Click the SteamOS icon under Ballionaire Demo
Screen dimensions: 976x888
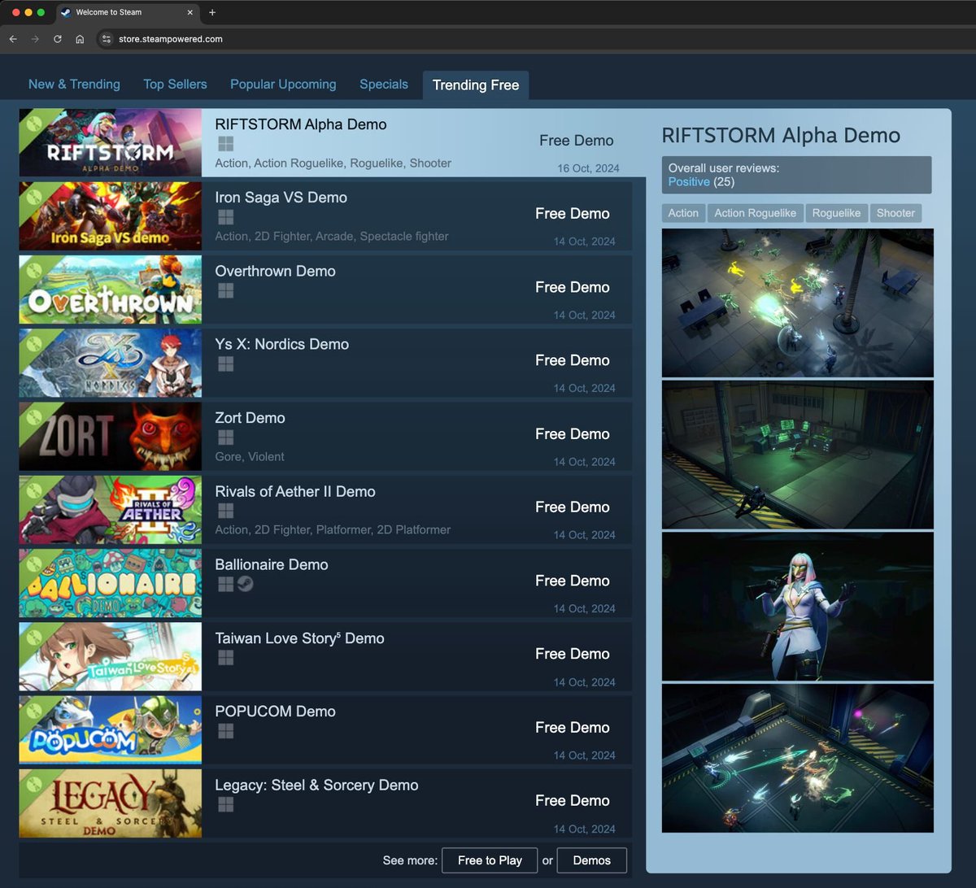pyautogui.click(x=245, y=584)
